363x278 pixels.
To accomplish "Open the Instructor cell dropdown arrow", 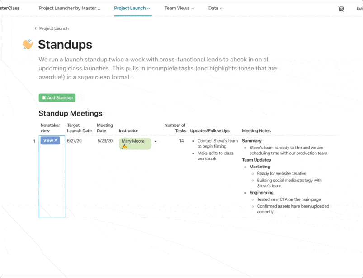I will click(x=156, y=141).
